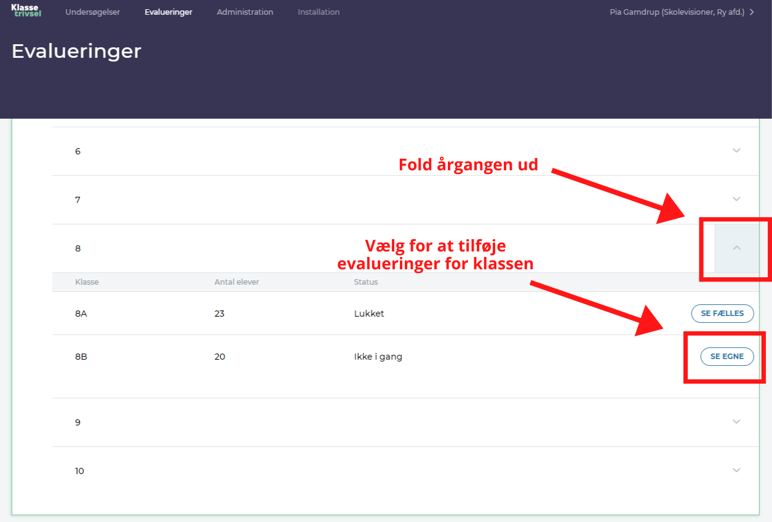
Task: Open the Evalueringer menu item
Action: (169, 12)
